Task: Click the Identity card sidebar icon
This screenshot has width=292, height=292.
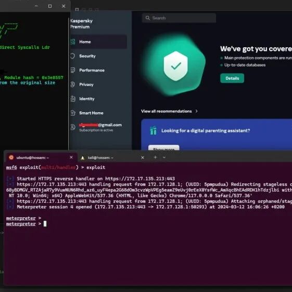Action: (73, 99)
